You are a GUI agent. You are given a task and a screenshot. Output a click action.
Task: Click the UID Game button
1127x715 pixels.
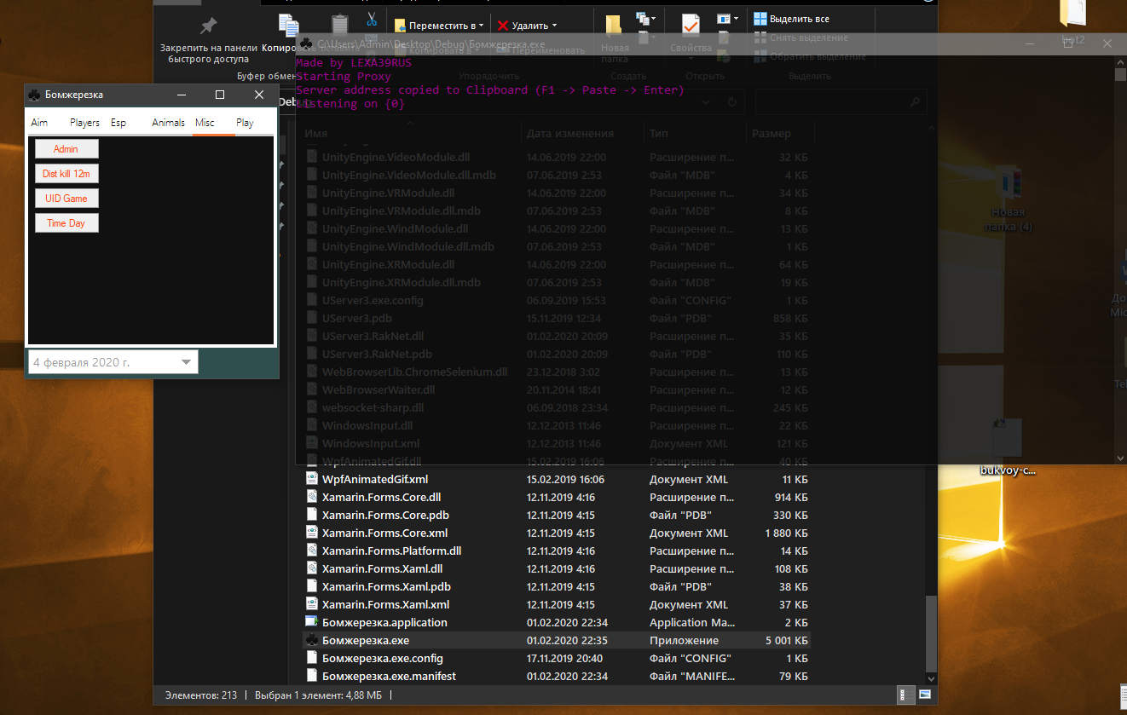pos(66,199)
